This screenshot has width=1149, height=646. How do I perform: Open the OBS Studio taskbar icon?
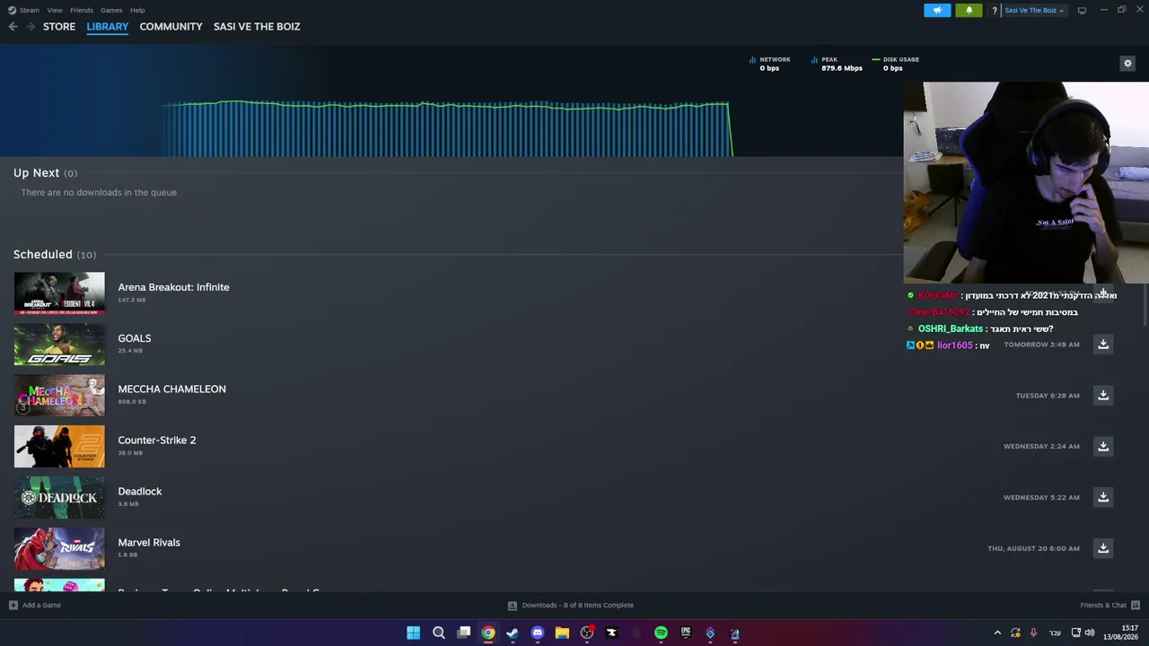tap(587, 633)
